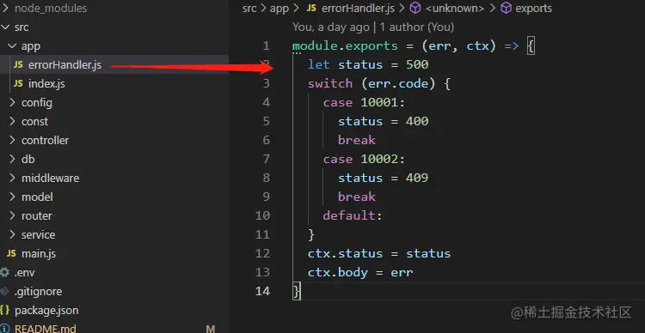Click the .gitignore file icon
This screenshot has width=645, height=333.
coord(4,291)
